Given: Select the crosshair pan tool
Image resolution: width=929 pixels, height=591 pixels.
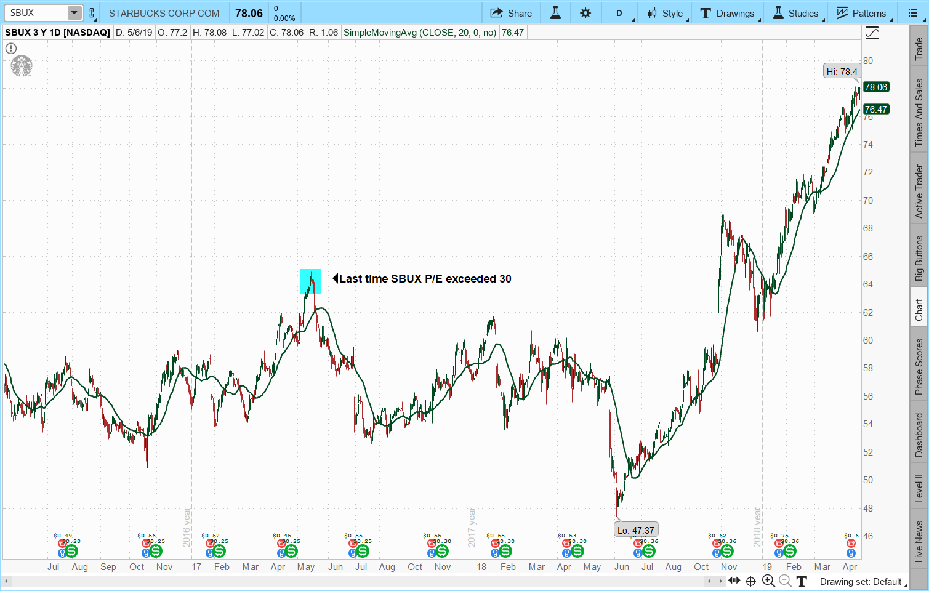Looking at the screenshot, I should [x=751, y=581].
